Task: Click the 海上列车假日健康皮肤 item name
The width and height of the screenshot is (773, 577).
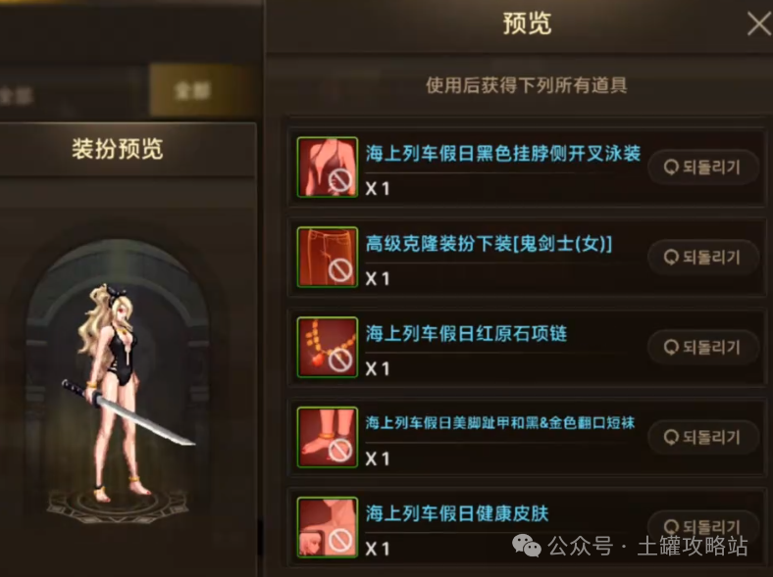Action: (x=457, y=513)
